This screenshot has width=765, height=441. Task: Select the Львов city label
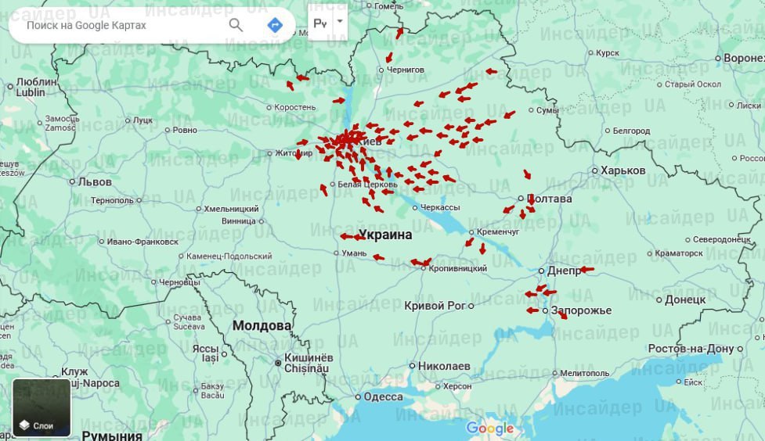(94, 181)
